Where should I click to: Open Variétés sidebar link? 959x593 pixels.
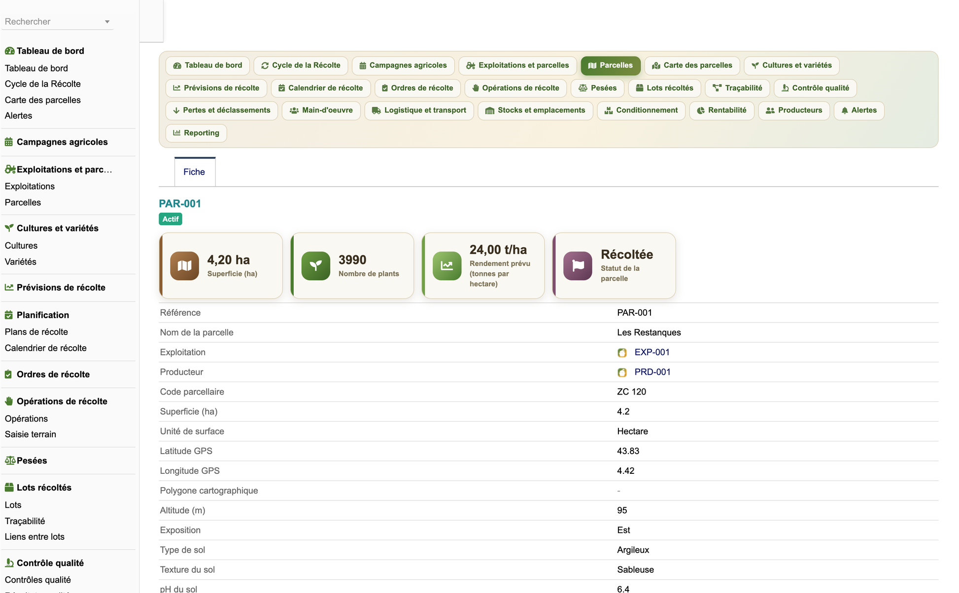click(21, 262)
